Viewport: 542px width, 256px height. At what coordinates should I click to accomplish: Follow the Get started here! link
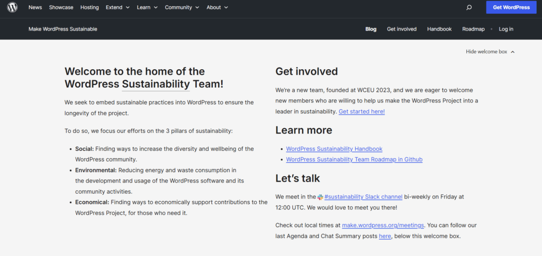click(x=362, y=111)
